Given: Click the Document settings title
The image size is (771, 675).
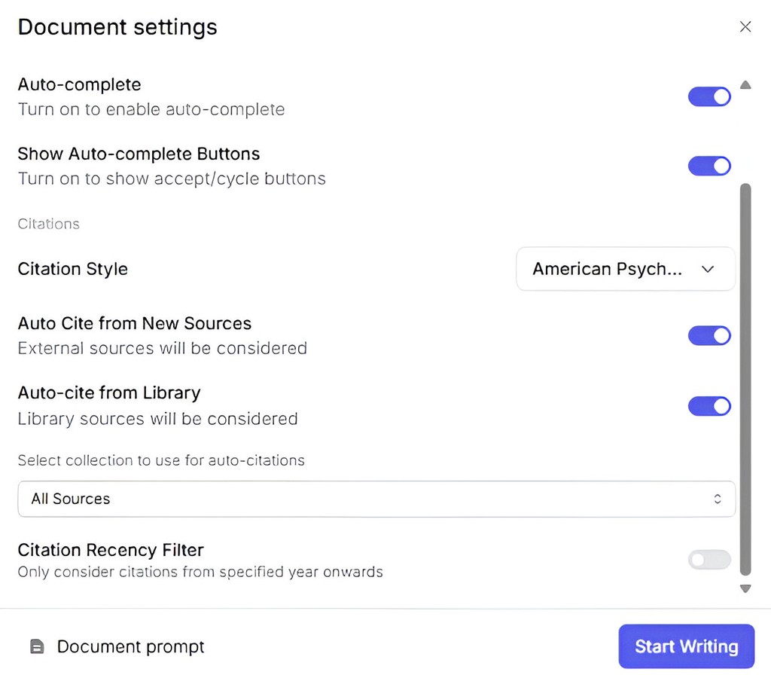Looking at the screenshot, I should [117, 26].
